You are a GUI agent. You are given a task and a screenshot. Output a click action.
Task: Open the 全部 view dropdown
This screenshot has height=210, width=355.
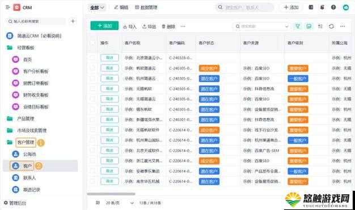tap(97, 7)
